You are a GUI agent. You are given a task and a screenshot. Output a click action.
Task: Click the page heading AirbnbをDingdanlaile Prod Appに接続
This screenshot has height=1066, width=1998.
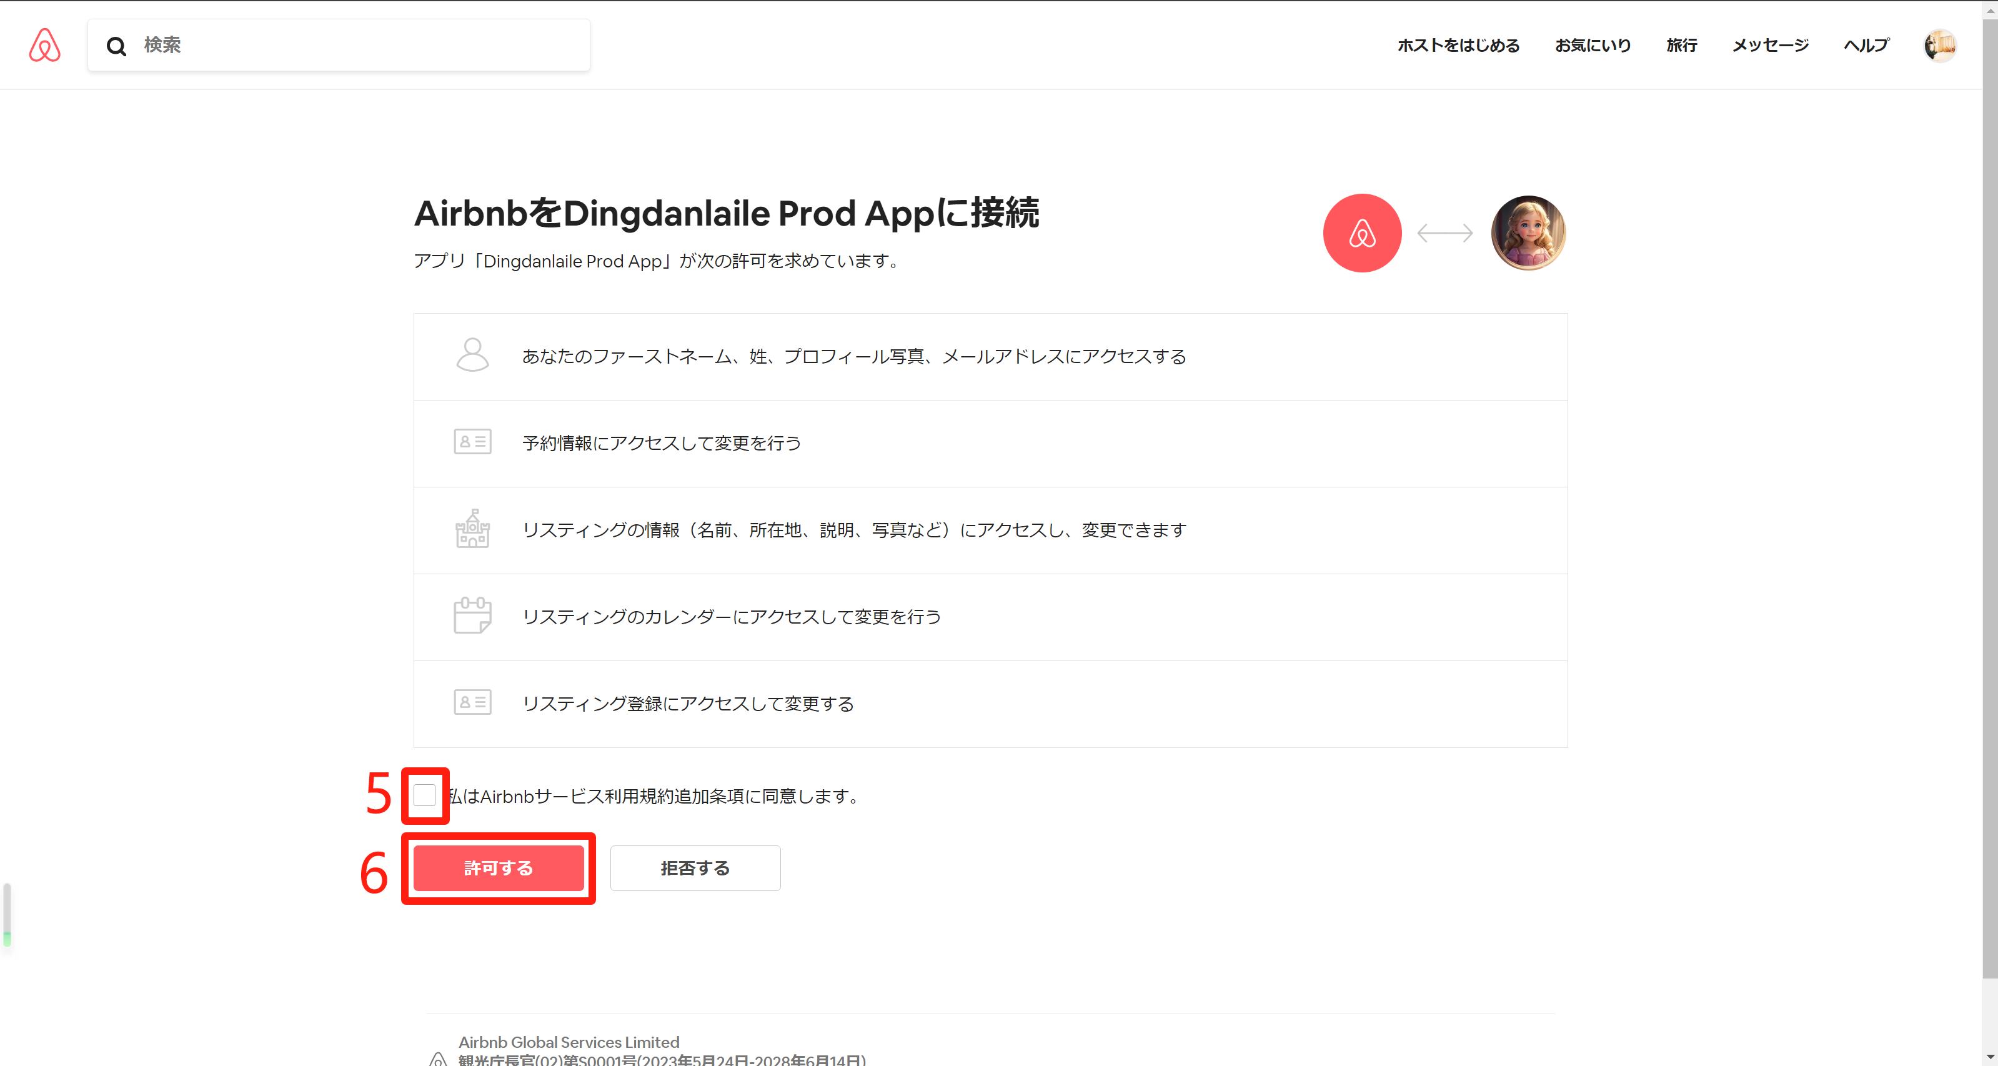[726, 213]
